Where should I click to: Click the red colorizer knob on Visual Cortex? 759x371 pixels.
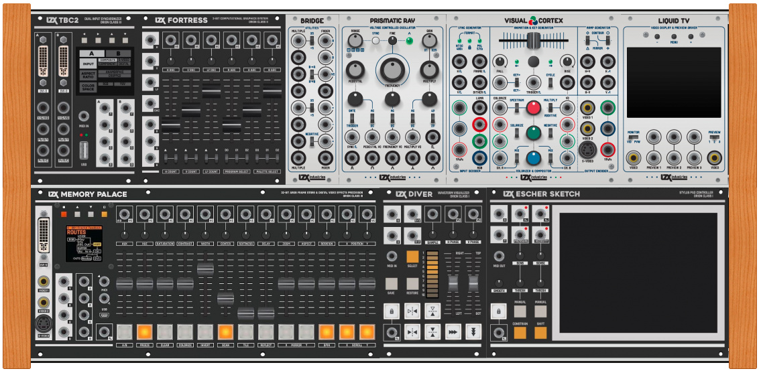534,107
